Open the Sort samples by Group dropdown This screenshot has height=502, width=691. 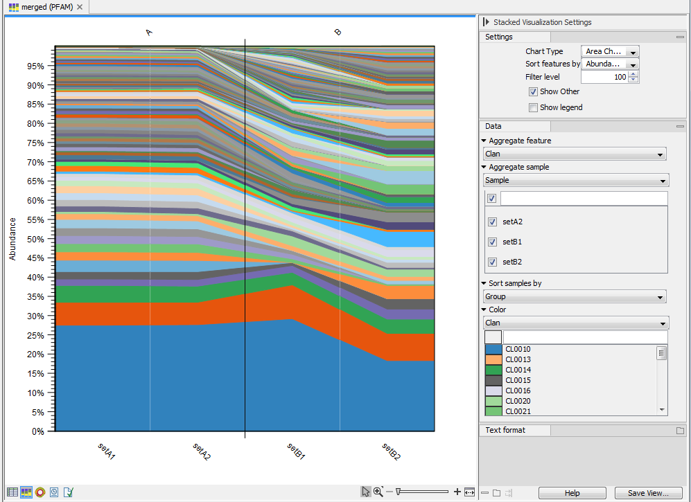click(x=575, y=296)
